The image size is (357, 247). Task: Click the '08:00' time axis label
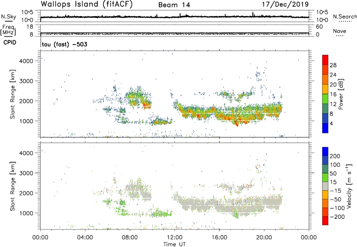tap(130, 238)
